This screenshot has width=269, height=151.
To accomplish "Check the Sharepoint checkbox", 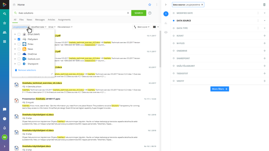I will [x=19, y=64].
